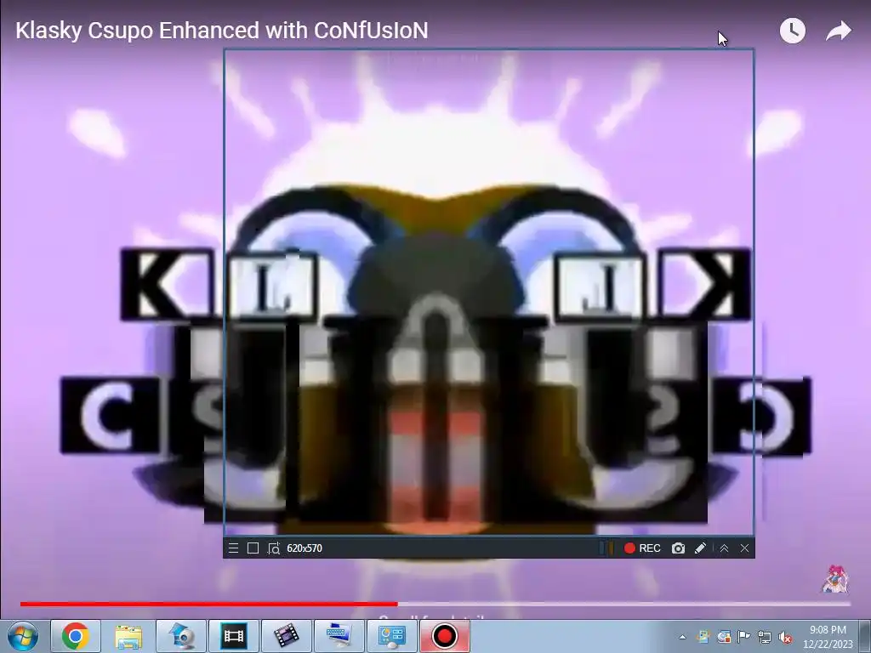871x653 pixels.
Task: Open Google Chrome from the taskbar
Action: tap(76, 636)
